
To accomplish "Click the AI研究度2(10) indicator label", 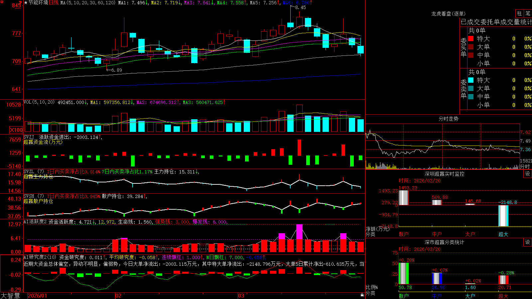I will tap(40, 257).
